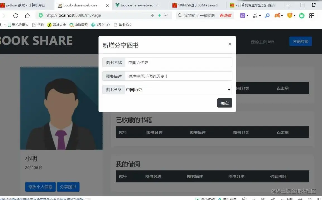Open the 热搜 hot search link

click(x=225, y=15)
